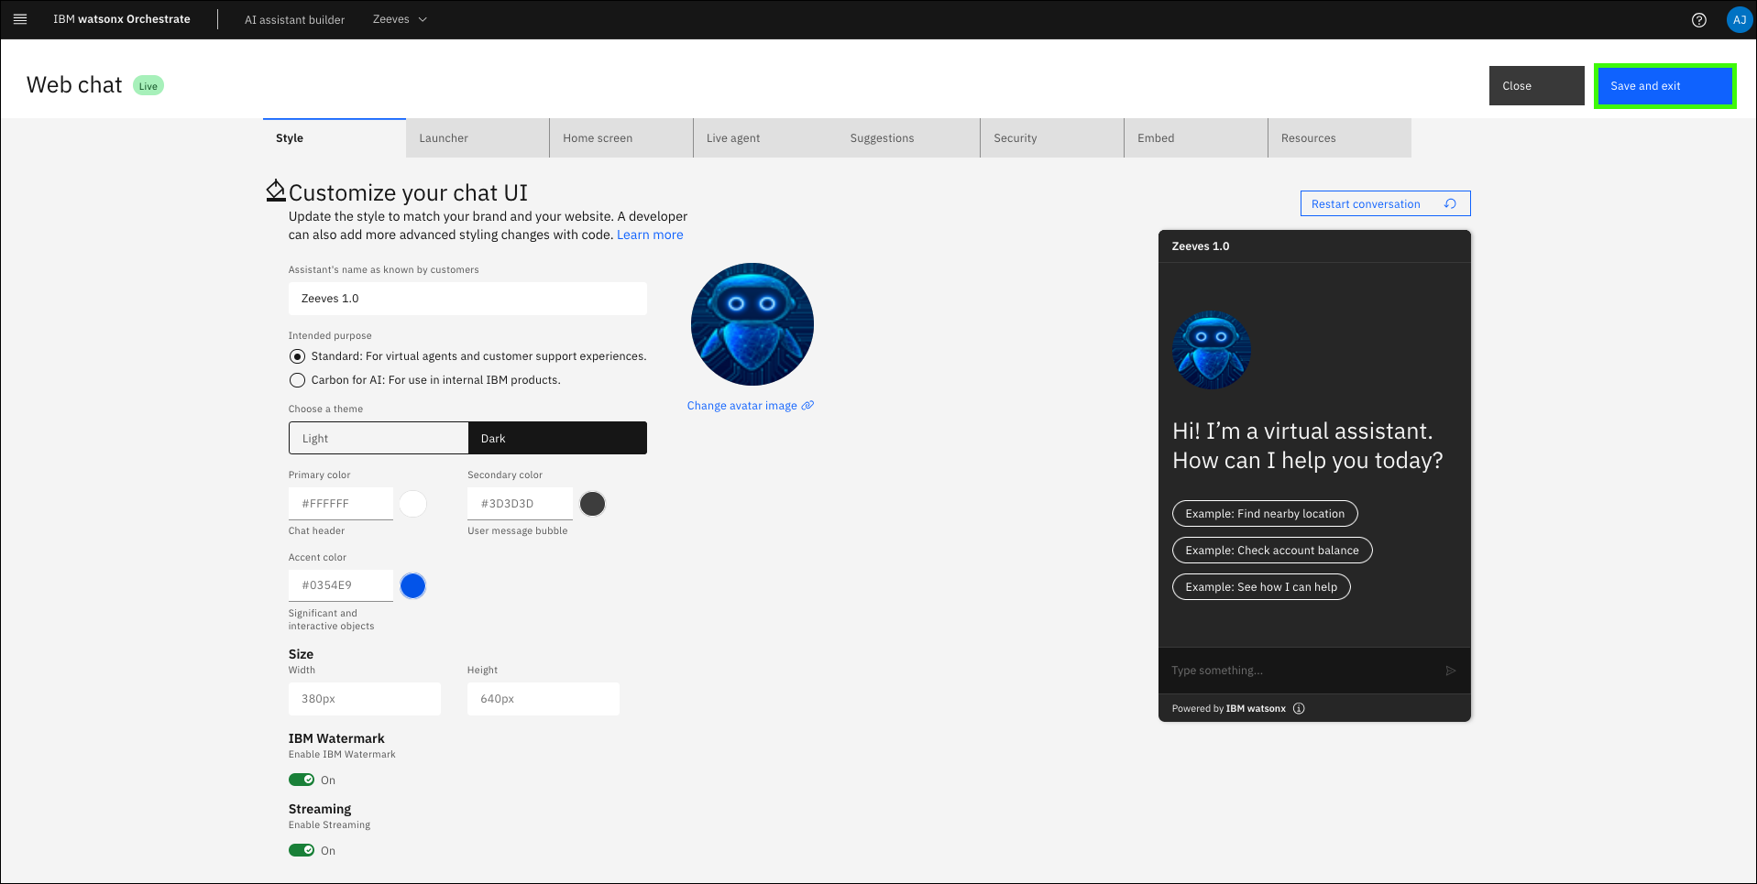Expand the Zeeves assistant dropdown
Screen dimensions: 1757x884
401,19
